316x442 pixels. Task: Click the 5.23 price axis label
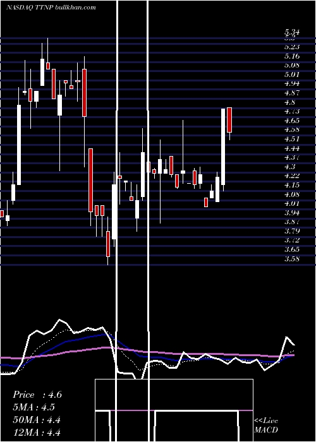[292, 47]
